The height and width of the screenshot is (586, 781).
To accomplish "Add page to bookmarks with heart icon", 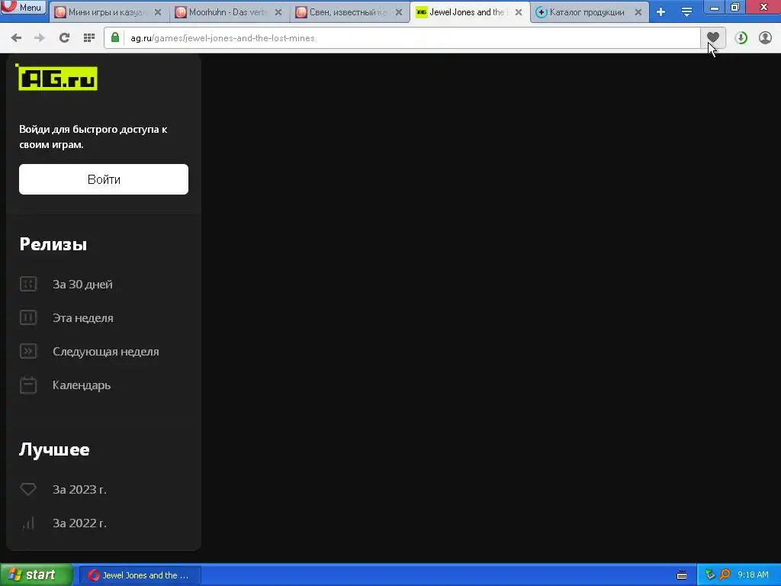I will tap(713, 37).
